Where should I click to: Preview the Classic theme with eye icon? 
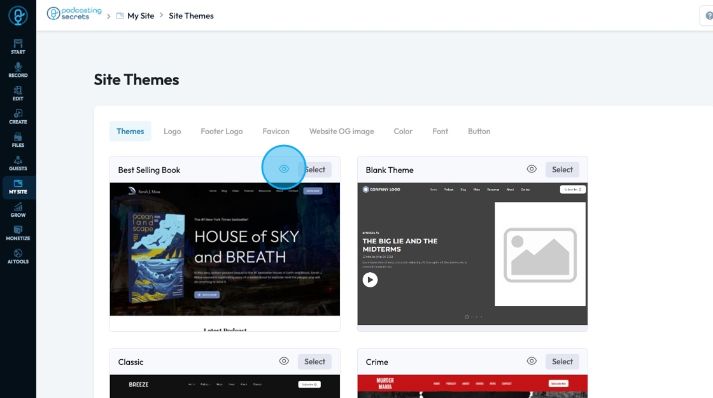[284, 361]
